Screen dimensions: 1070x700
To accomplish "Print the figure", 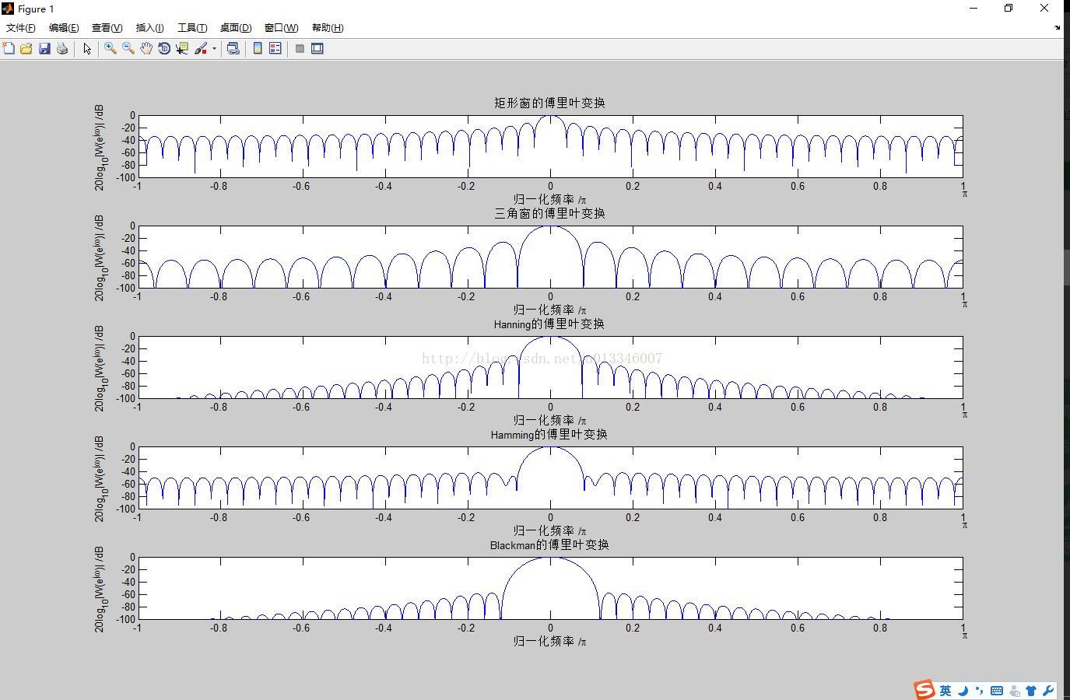I will click(61, 47).
